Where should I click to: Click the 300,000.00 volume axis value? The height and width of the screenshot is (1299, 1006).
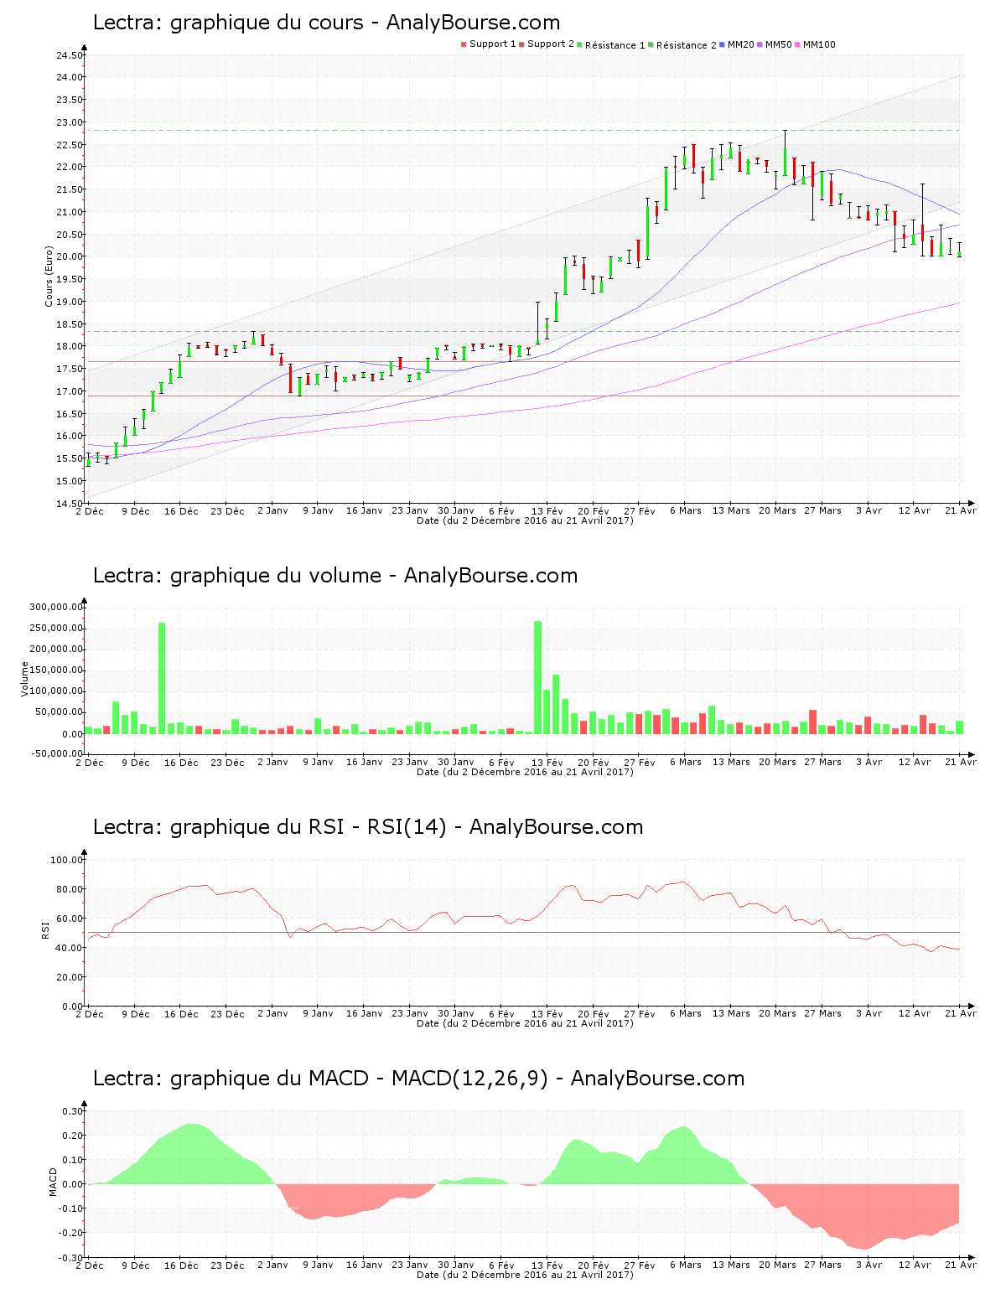click(55, 608)
